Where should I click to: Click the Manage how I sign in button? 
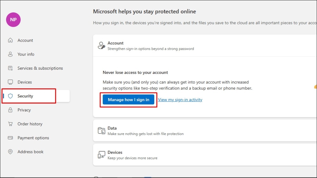click(x=128, y=100)
